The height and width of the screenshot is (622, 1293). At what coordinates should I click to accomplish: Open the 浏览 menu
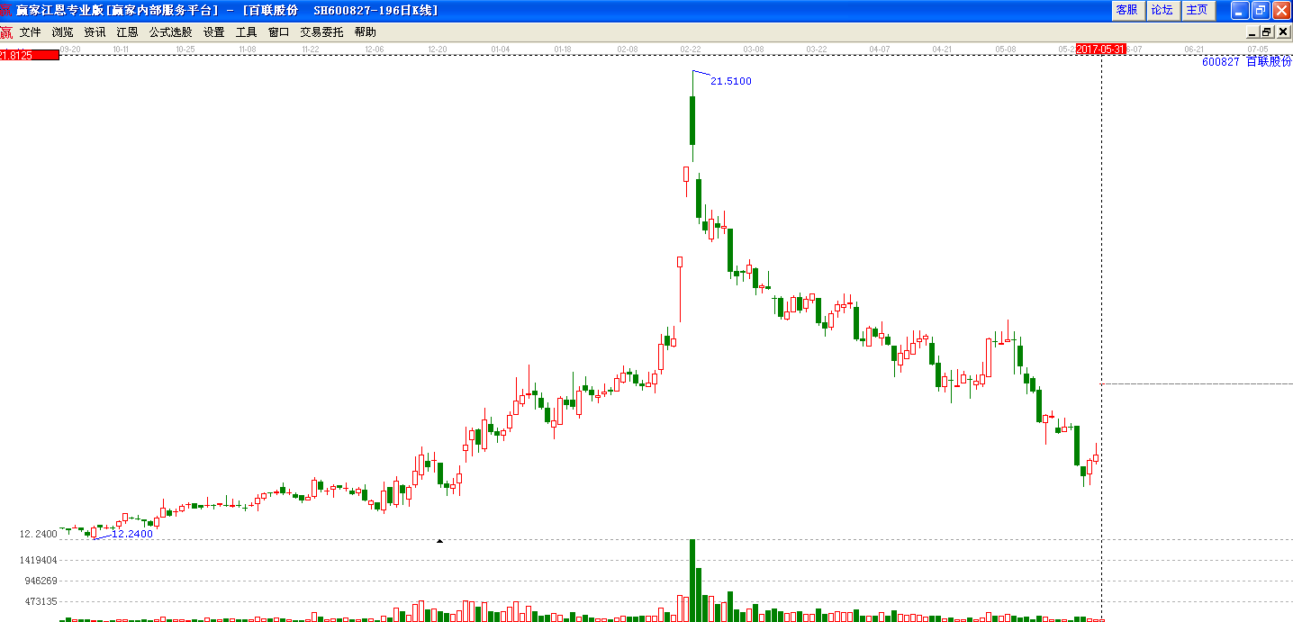(x=63, y=32)
